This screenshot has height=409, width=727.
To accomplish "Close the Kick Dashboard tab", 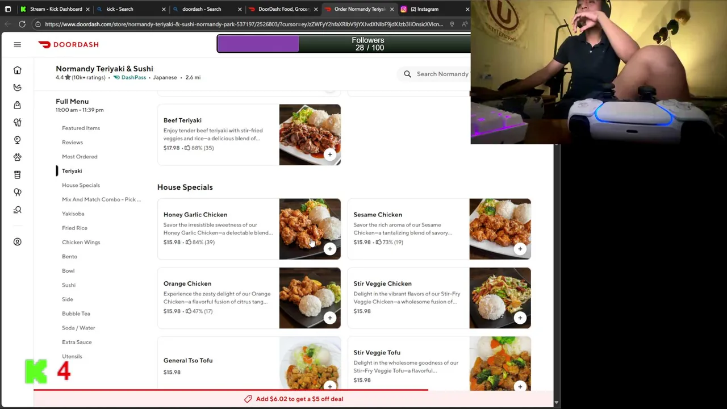I will coord(88,9).
